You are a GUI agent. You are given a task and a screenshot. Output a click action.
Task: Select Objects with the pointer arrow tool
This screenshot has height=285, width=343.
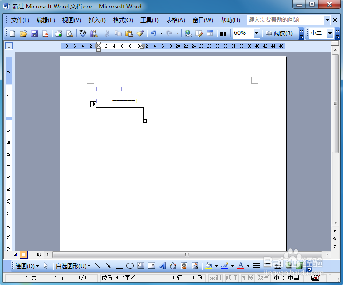46,266
